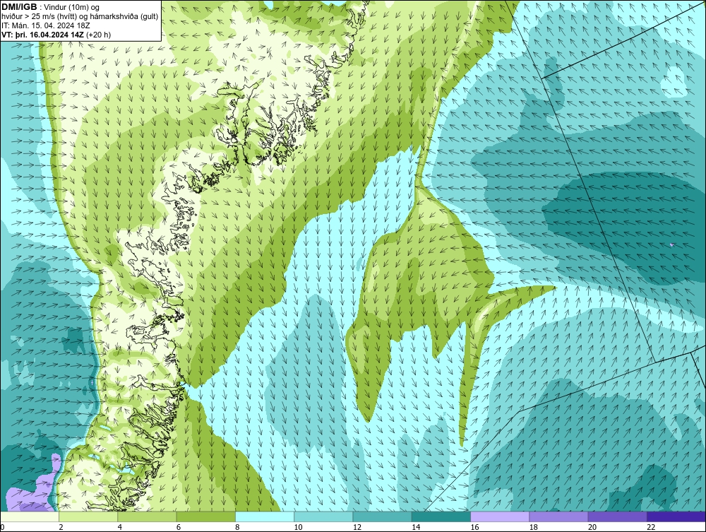Click the 0–2 m/s pale yellow legend swatch
Screen dimensions: 706x532
coord(29,516)
